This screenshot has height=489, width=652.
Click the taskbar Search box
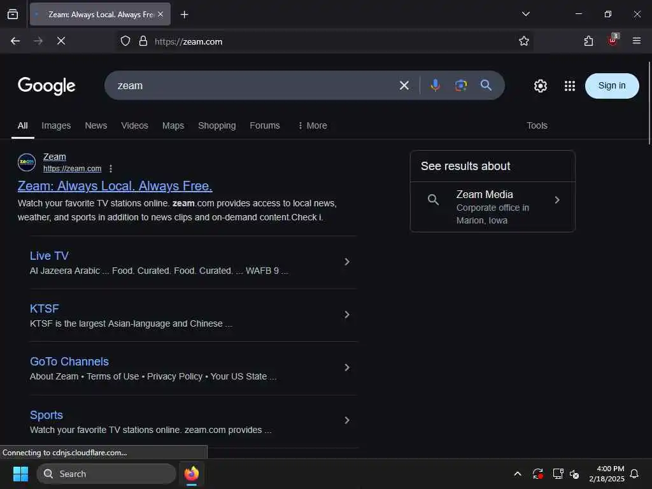click(x=106, y=474)
